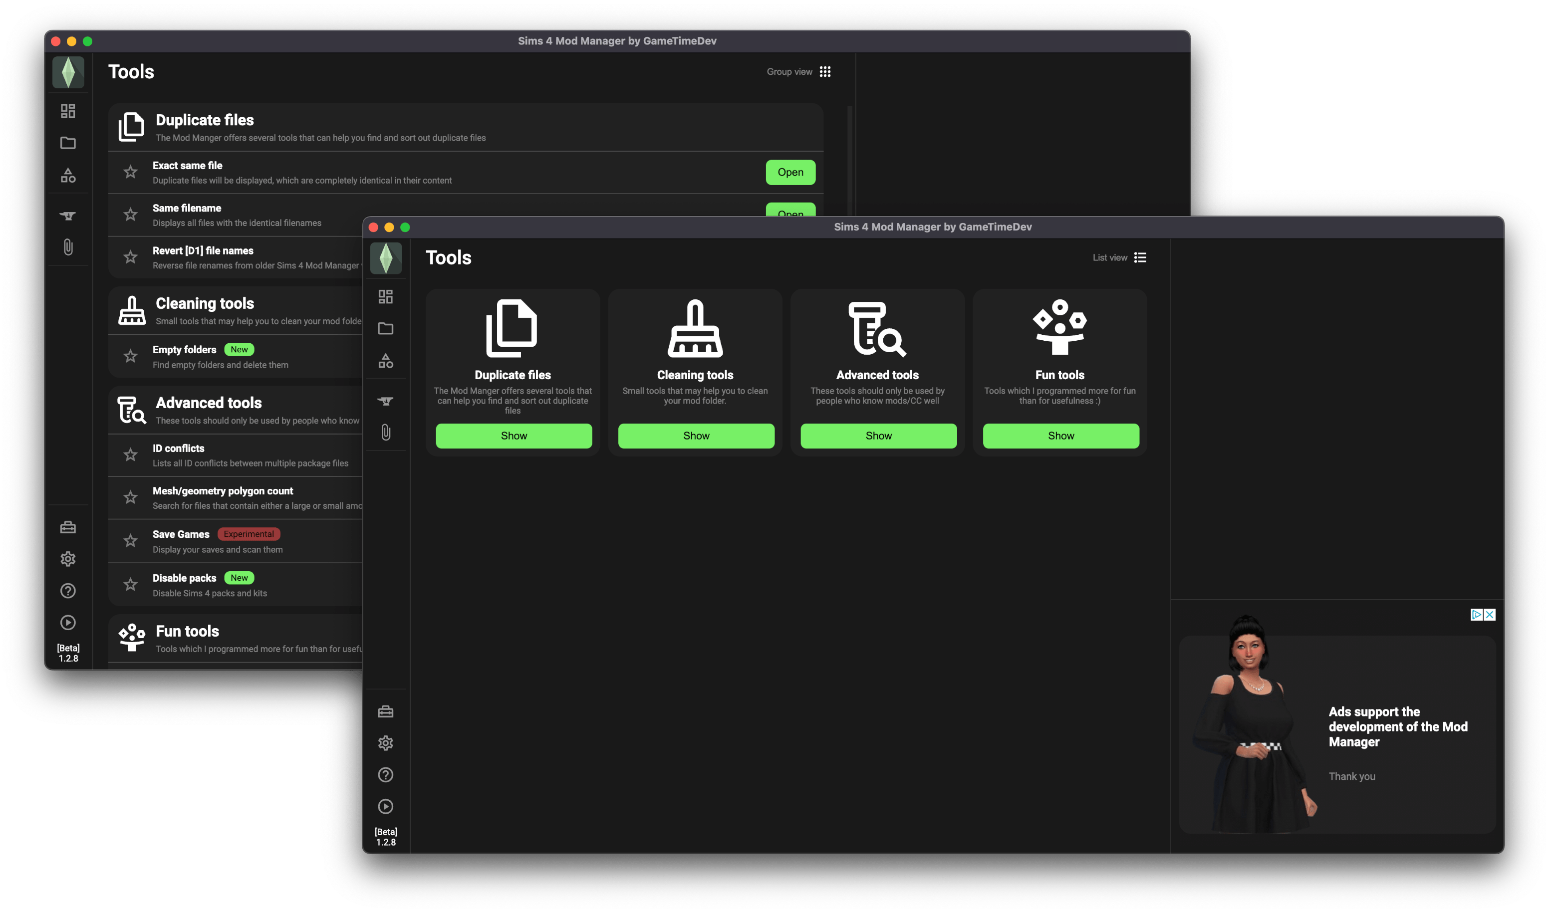Show the Advanced tools group
Viewport: 1549px width, 914px height.
pos(878,436)
